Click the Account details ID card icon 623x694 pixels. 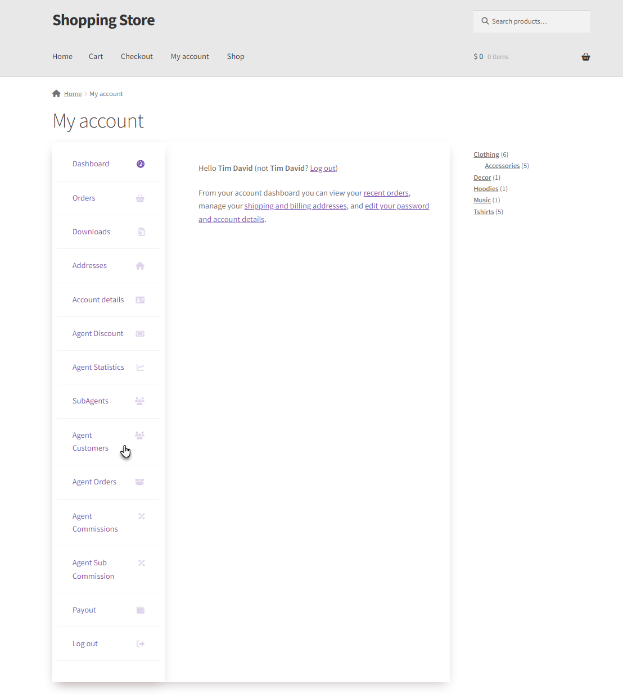tap(141, 300)
